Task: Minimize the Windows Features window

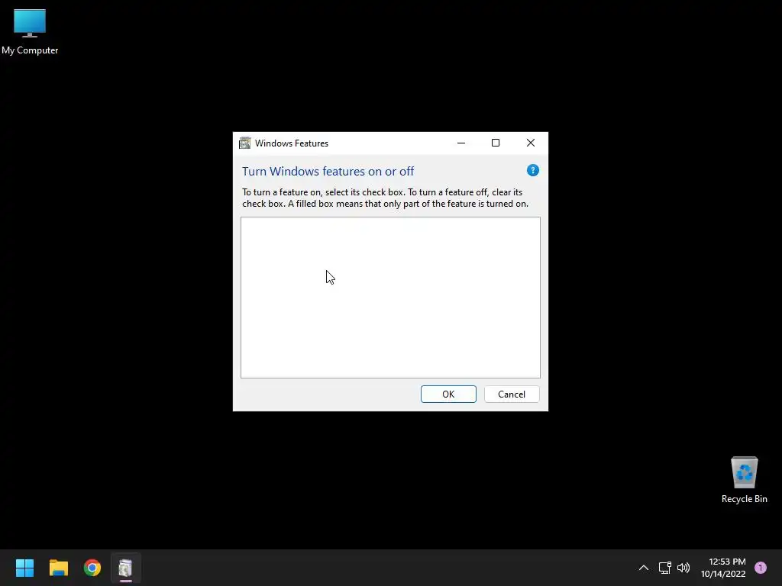Action: (461, 143)
